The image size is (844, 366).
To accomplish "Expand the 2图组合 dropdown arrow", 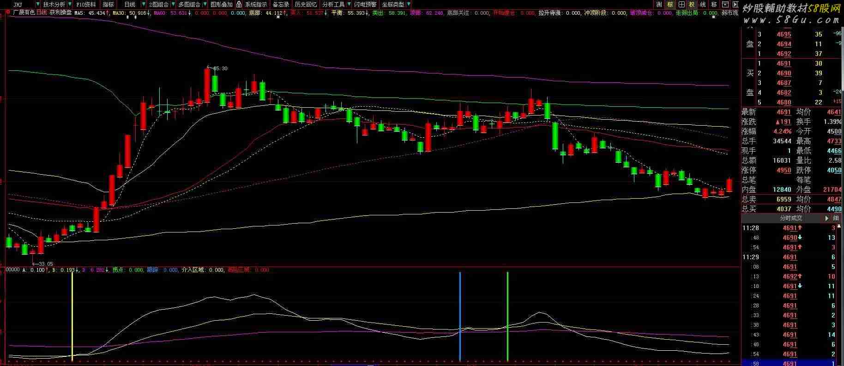I will pos(173,4).
